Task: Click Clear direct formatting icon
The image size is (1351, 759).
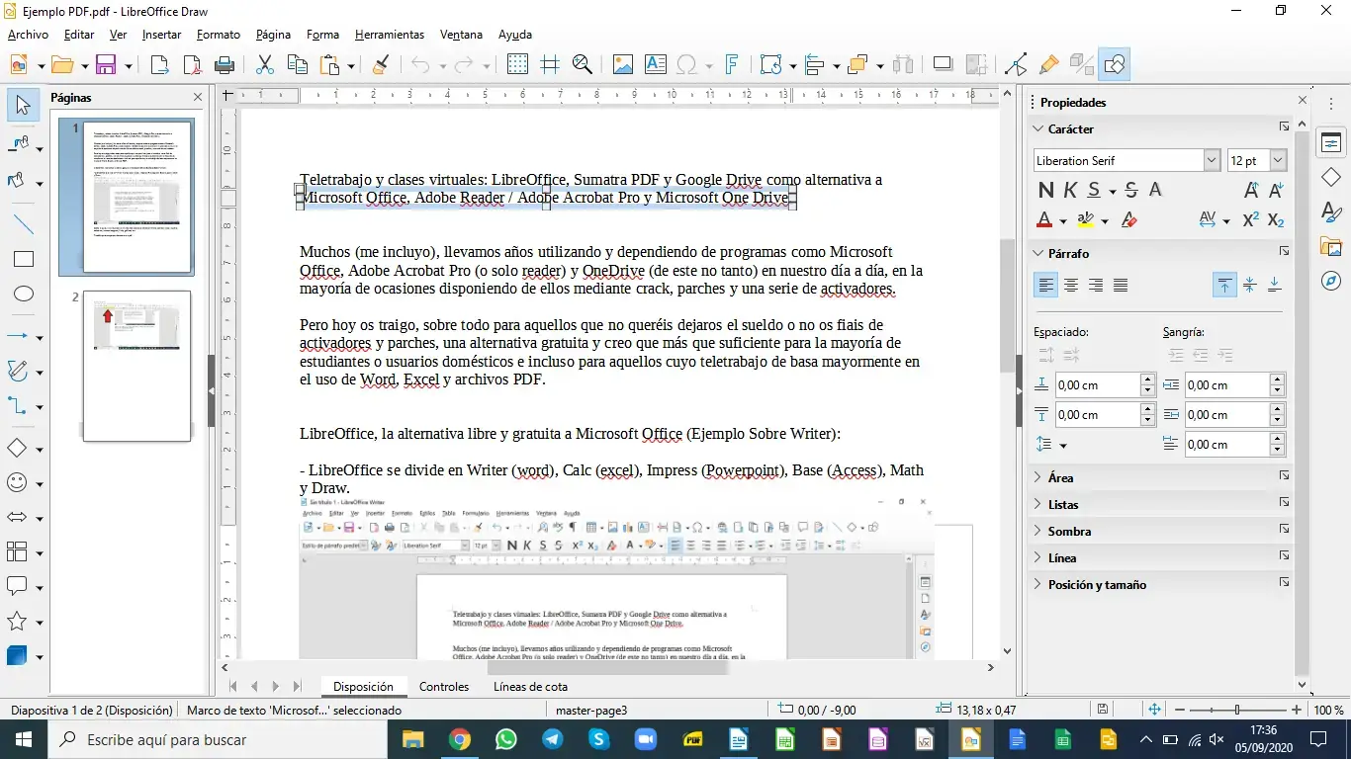Action: pyautogui.click(x=1130, y=219)
